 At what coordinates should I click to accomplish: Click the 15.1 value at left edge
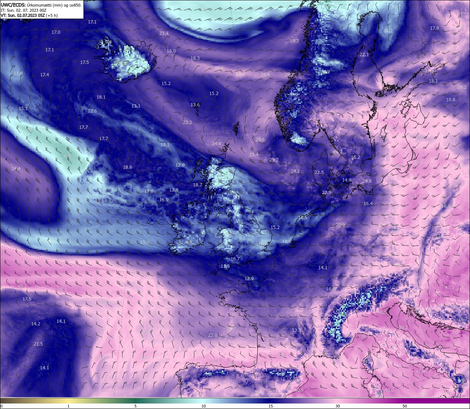pyautogui.click(x=23, y=109)
